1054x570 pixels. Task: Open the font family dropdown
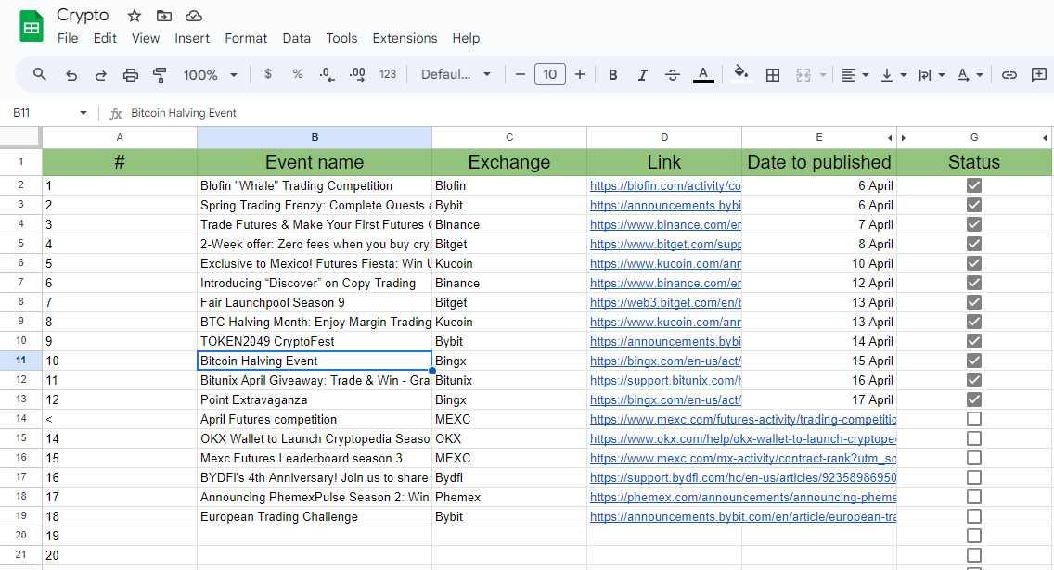coord(456,74)
